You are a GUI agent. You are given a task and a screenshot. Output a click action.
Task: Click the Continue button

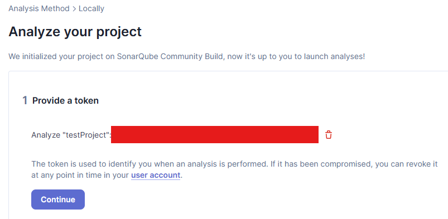click(x=58, y=199)
